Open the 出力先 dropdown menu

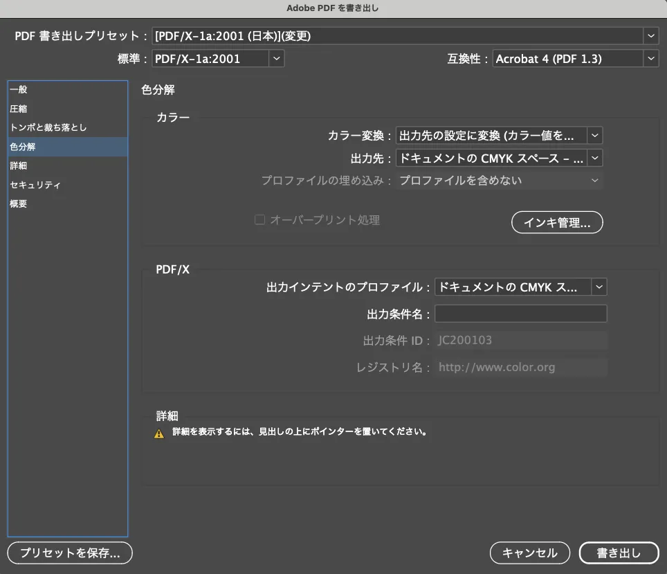click(499, 159)
